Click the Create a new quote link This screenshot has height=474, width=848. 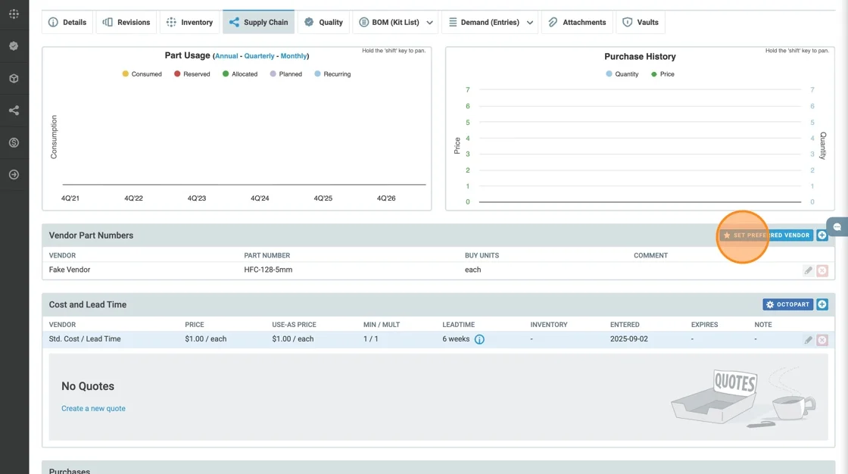click(x=93, y=408)
